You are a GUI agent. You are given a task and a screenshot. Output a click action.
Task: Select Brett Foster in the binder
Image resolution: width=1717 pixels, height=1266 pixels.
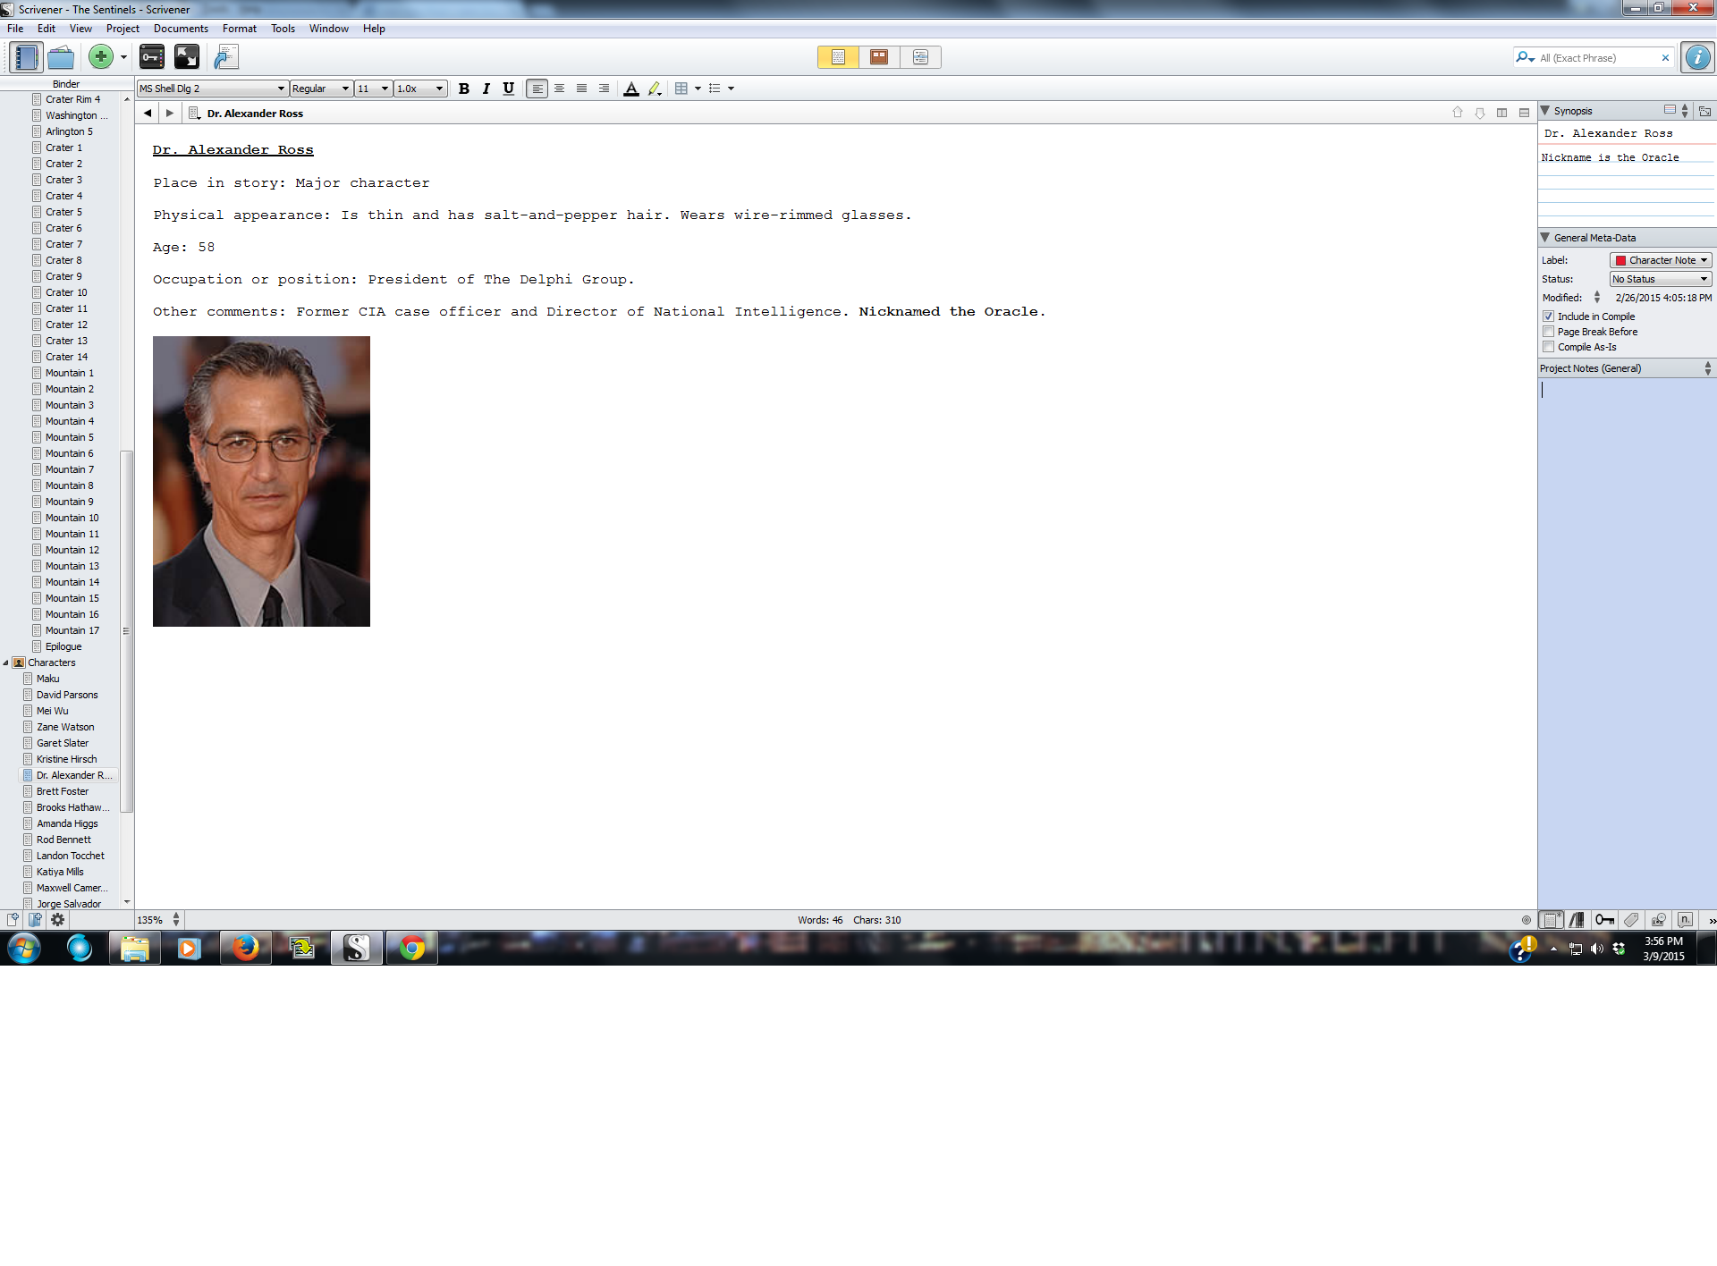pyautogui.click(x=63, y=791)
